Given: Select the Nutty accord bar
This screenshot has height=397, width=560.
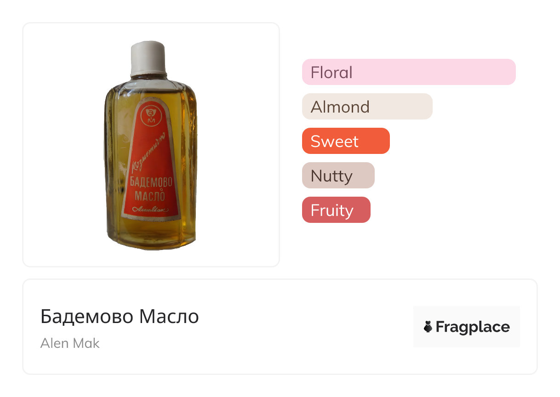Looking at the screenshot, I should coord(338,176).
